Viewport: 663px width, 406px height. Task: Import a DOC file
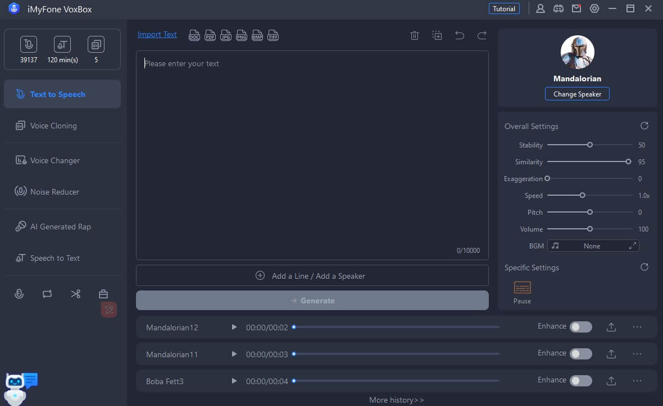[x=194, y=35]
